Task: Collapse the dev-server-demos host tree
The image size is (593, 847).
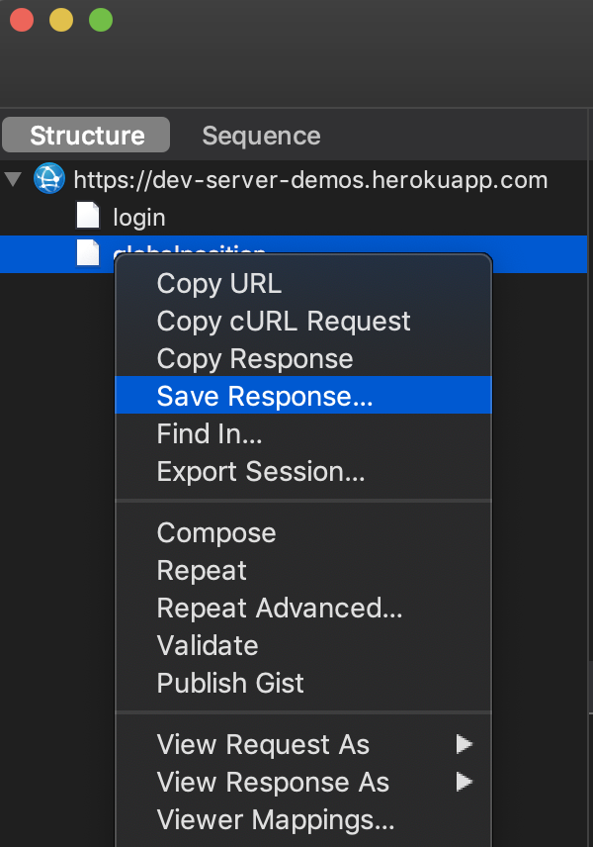Action: 13,179
